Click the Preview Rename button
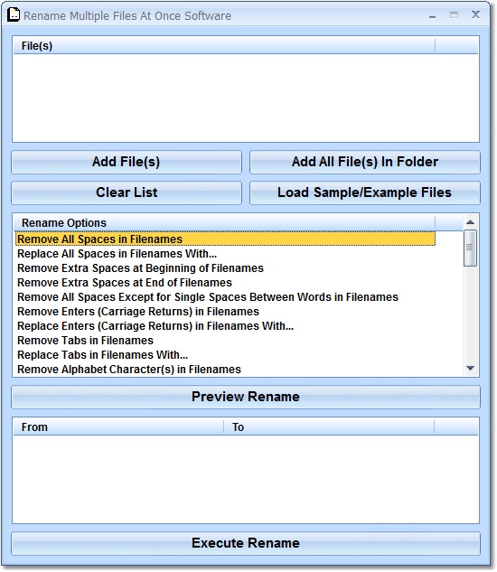This screenshot has width=497, height=572. [246, 397]
